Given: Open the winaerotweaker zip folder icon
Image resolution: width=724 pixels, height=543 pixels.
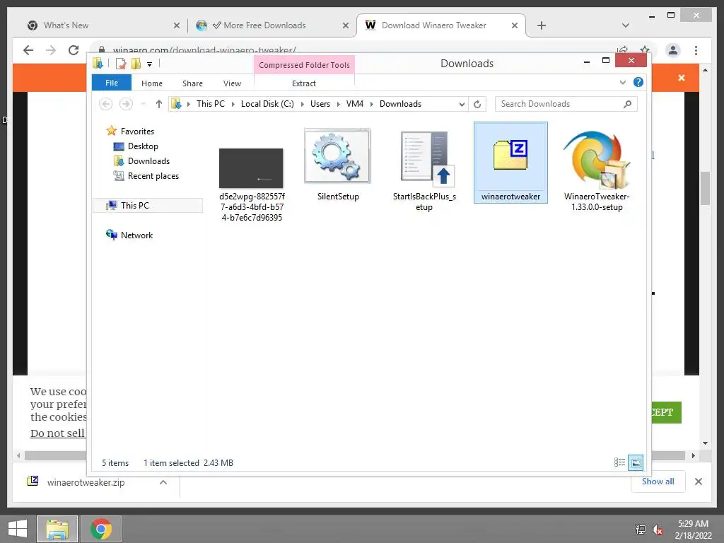Looking at the screenshot, I should point(510,156).
